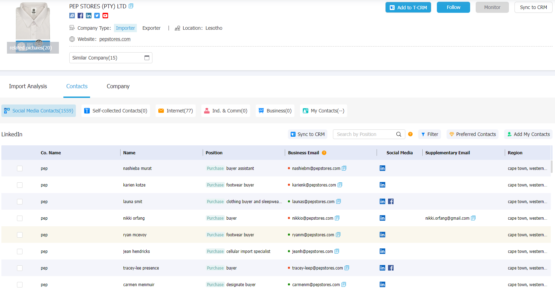Check the box for tracey-lee presence row

point(20,268)
